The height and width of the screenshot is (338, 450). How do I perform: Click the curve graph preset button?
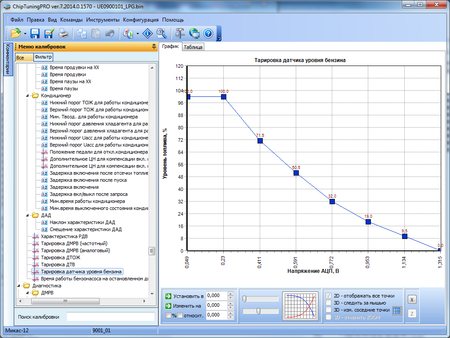[x=301, y=305]
